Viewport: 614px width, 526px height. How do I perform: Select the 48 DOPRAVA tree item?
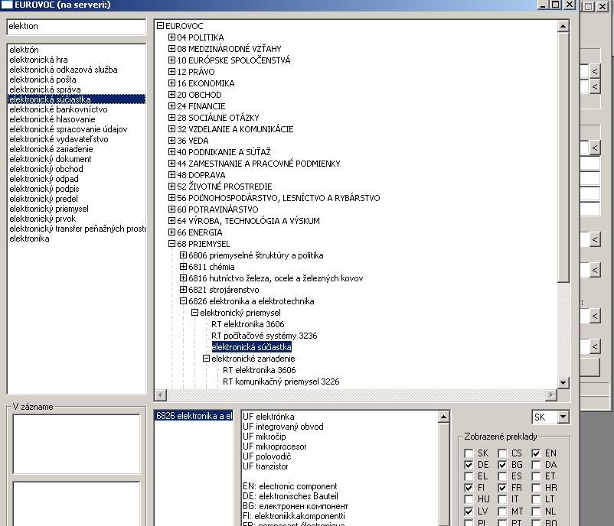pyautogui.click(x=201, y=175)
